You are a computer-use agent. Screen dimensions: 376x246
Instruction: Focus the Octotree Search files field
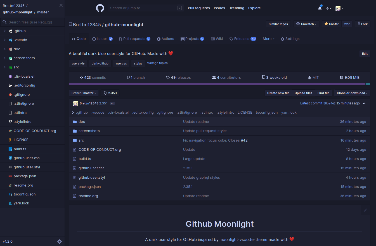pyautogui.click(x=32, y=22)
